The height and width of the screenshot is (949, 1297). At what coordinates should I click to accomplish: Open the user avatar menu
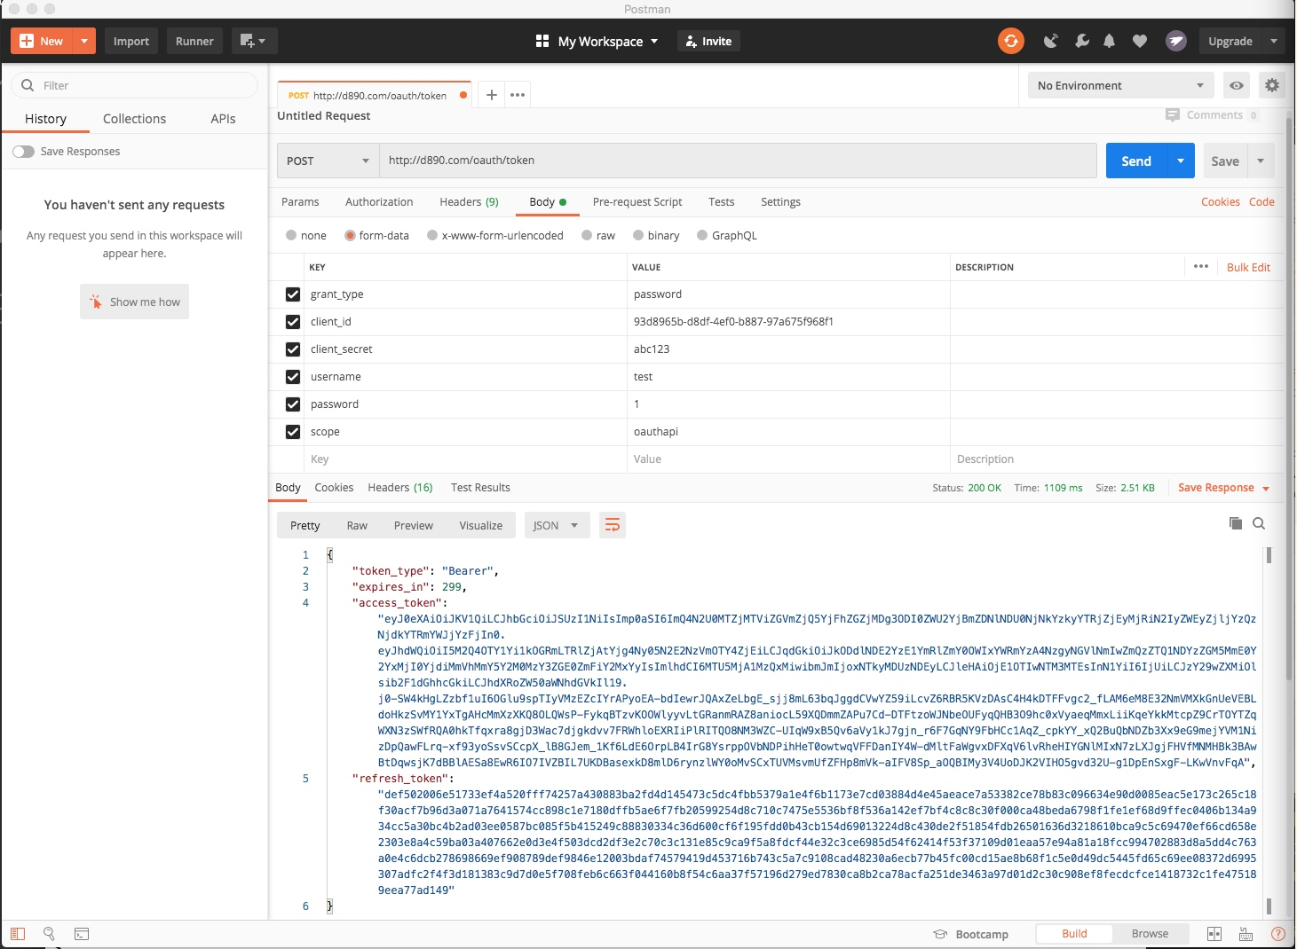click(x=1176, y=41)
